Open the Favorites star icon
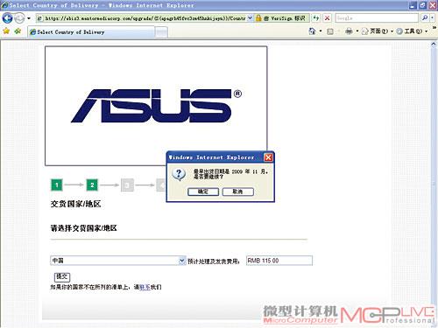The image size is (438, 328). 6,31
